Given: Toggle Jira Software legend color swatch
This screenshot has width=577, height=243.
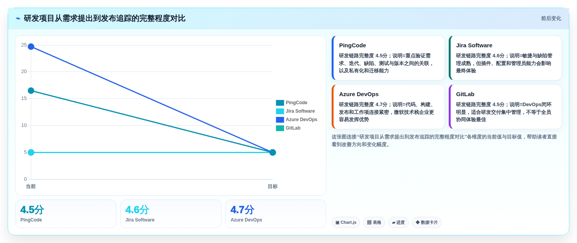Looking at the screenshot, I should tap(280, 111).
